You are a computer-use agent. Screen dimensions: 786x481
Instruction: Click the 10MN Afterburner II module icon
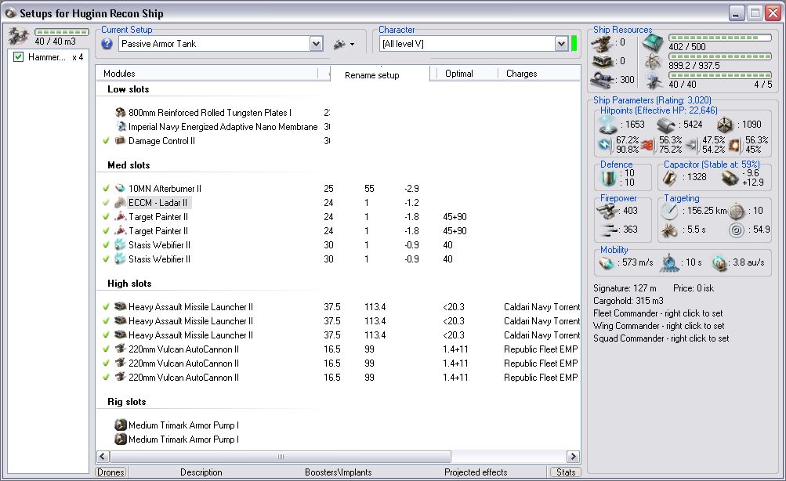point(121,188)
